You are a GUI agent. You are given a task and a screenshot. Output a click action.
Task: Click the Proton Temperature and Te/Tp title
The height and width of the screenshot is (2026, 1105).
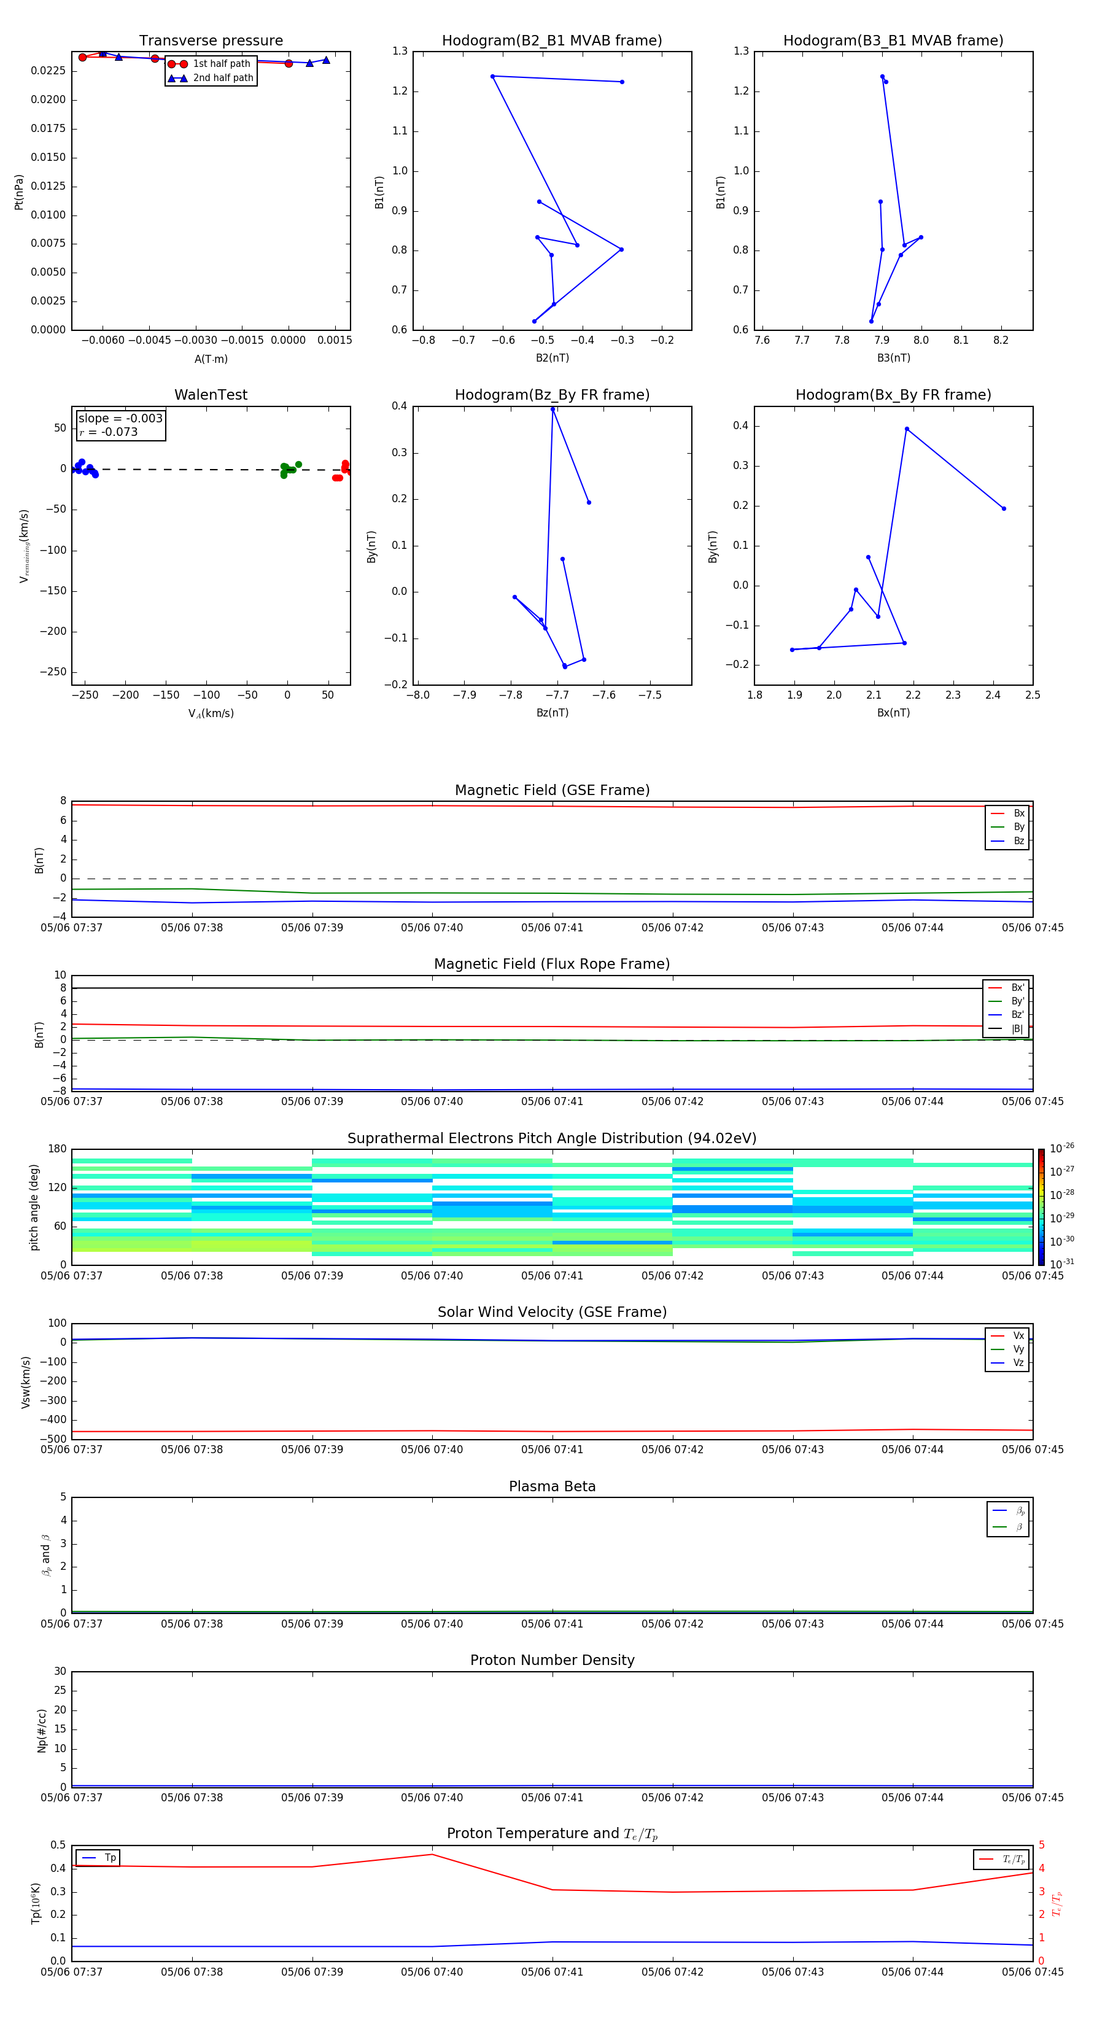[x=552, y=1834]
